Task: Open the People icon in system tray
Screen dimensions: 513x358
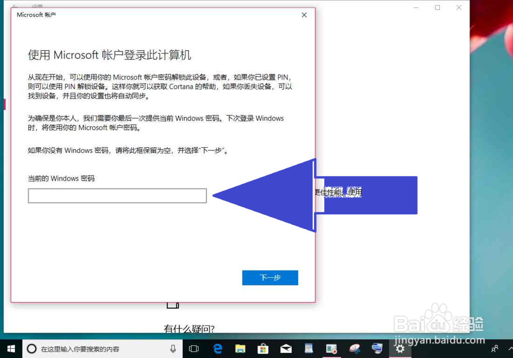Action: [495, 349]
